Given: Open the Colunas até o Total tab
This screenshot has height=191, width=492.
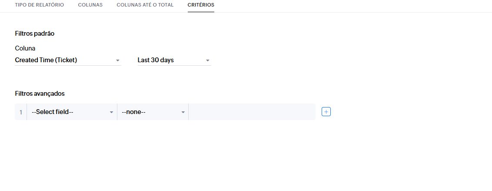Looking at the screenshot, I should (x=145, y=5).
